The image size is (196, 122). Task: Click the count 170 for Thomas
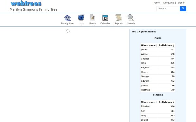172,90
